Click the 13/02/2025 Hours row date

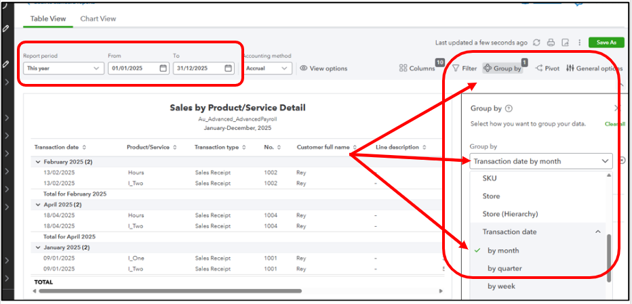point(59,173)
